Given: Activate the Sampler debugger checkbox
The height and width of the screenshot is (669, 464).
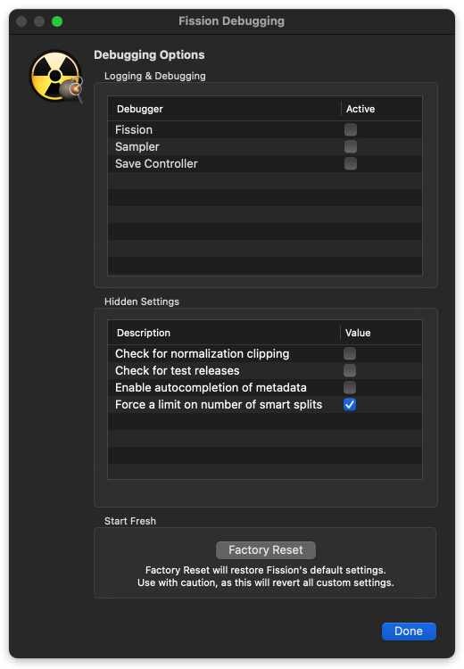Looking at the screenshot, I should click(351, 147).
